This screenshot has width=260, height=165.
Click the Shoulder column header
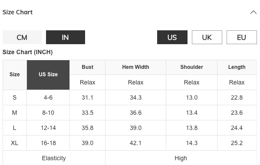click(x=192, y=67)
